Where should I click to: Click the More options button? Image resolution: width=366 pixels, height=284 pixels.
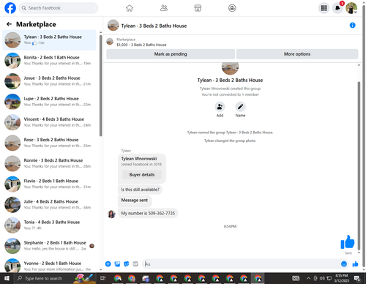297,54
